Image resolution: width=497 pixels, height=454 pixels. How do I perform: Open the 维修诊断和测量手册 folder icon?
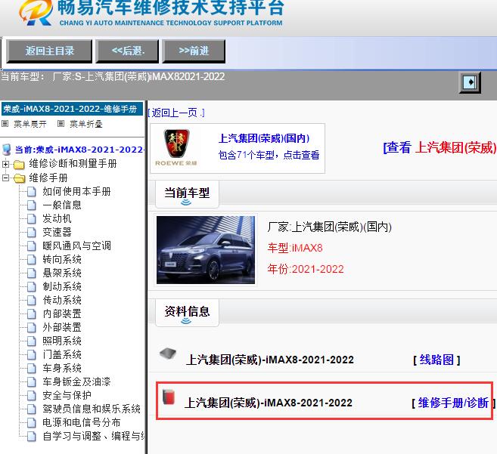click(19, 165)
